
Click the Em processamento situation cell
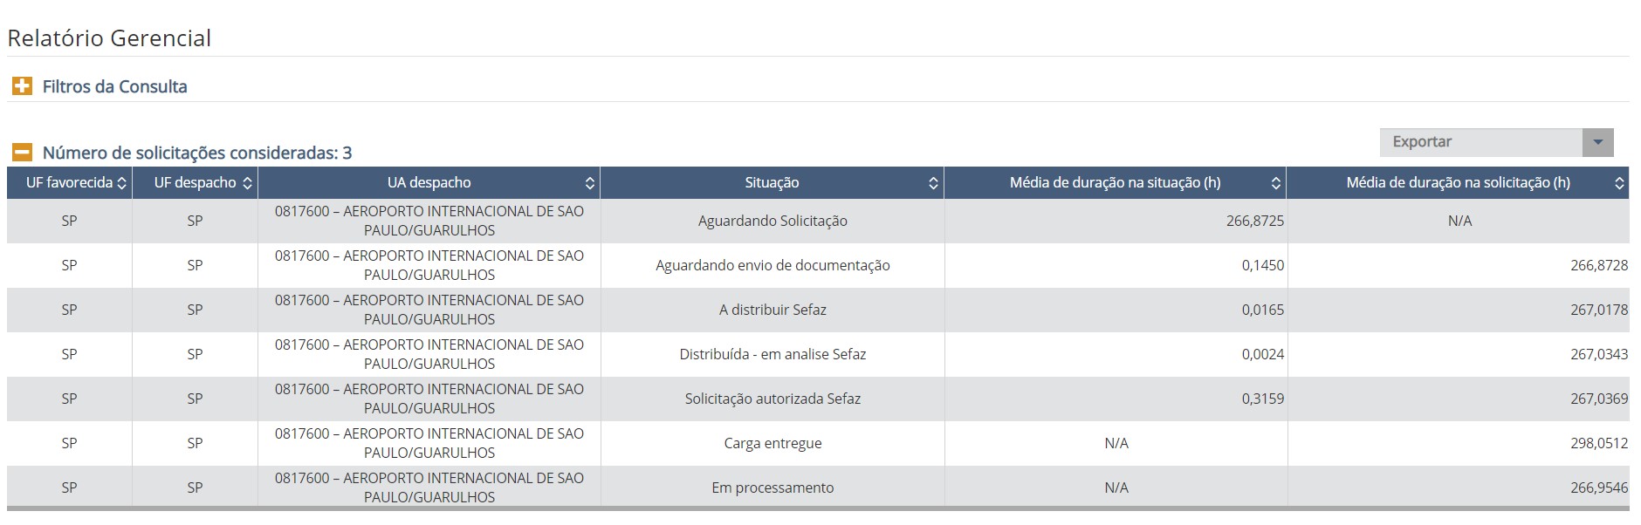pos(772,487)
